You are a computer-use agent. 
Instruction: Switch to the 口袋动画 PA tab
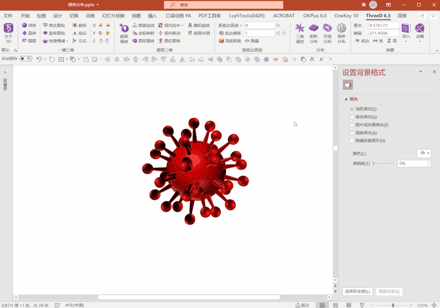178,16
